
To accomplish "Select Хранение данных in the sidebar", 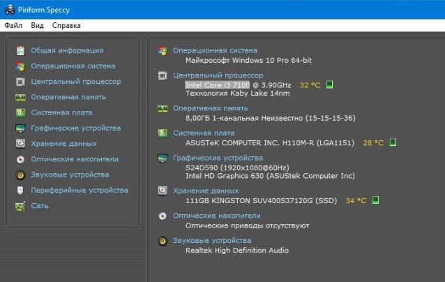I will pos(64,144).
